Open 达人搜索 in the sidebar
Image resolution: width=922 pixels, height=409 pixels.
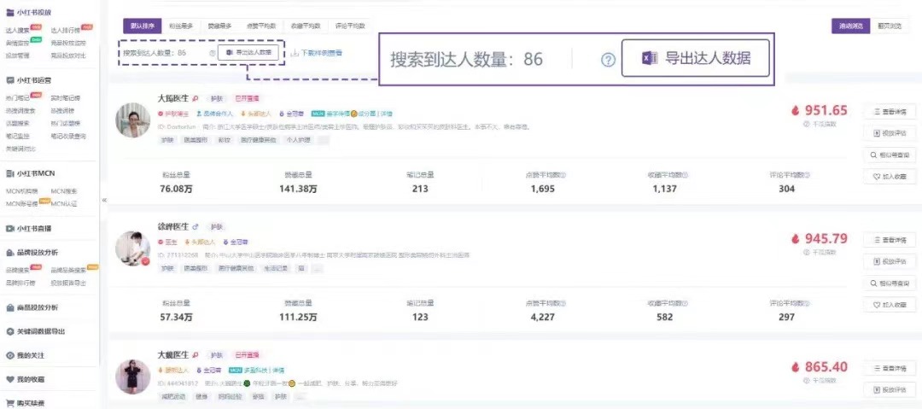coord(16,30)
